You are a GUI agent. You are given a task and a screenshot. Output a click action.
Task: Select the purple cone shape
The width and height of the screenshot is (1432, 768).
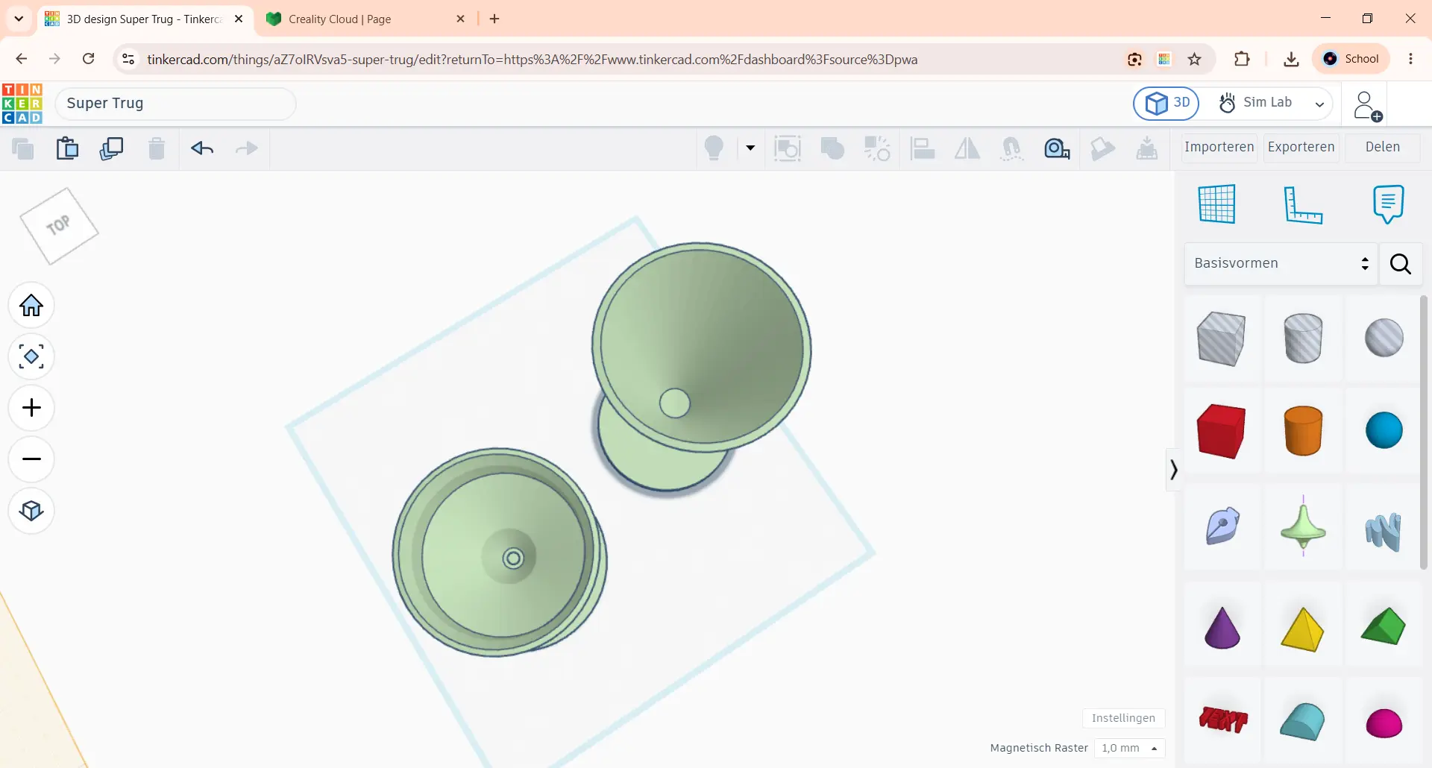tap(1222, 628)
